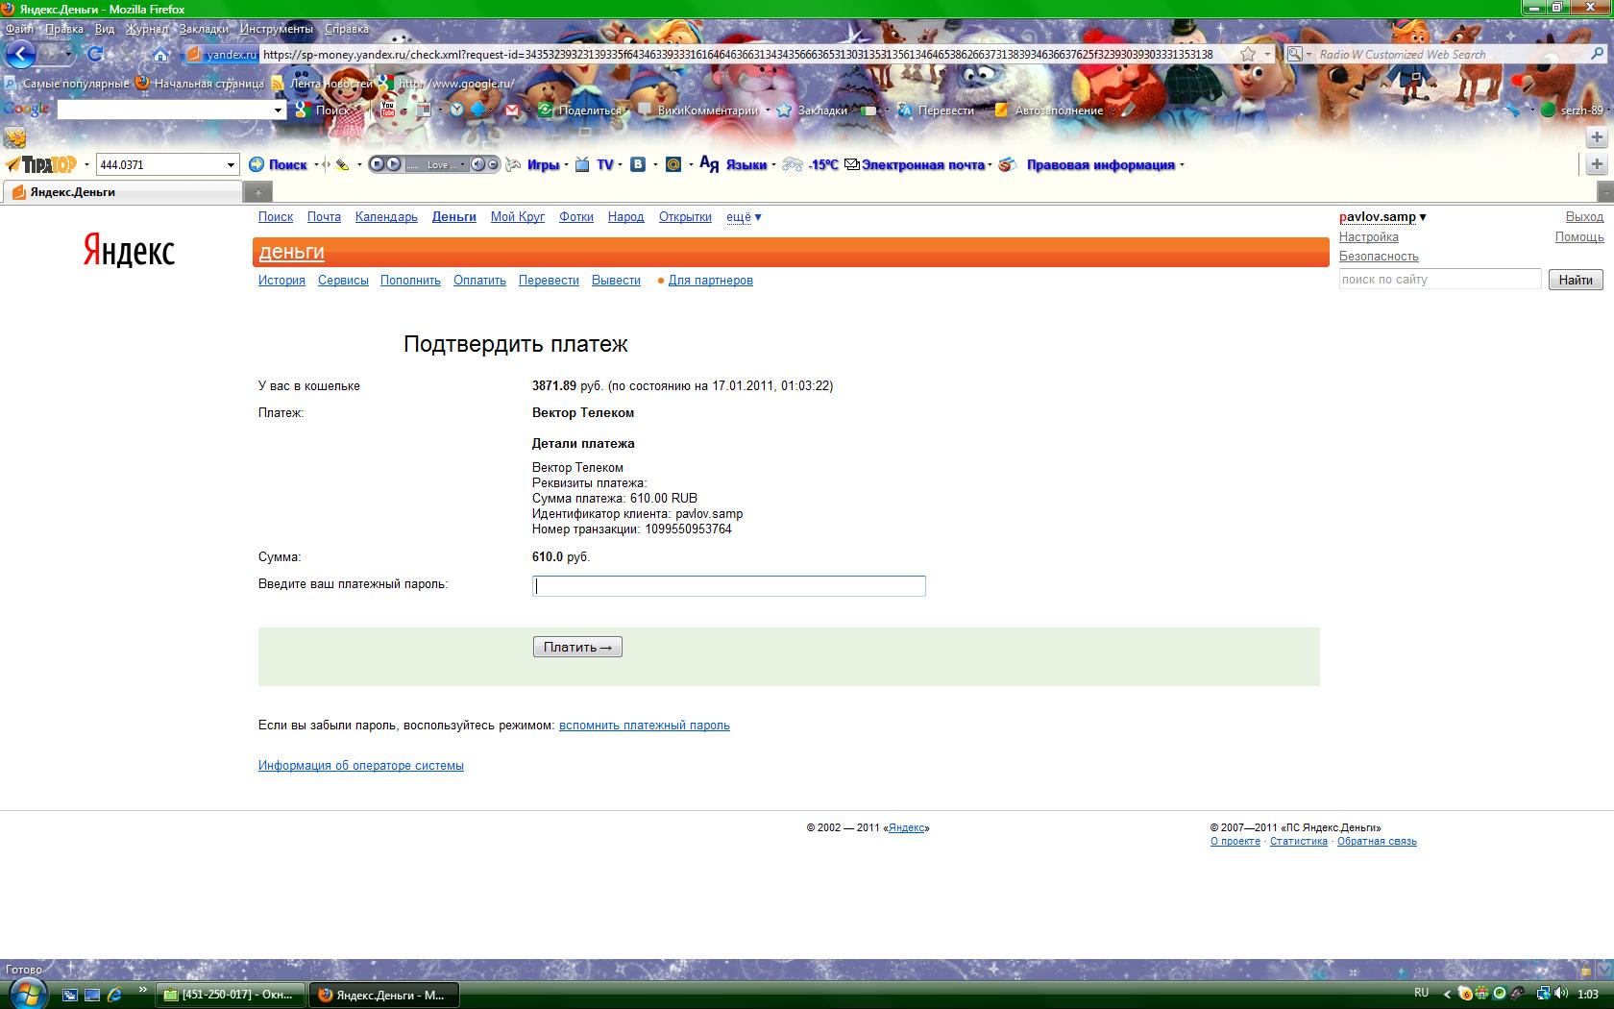Image resolution: width=1614 pixels, height=1009 pixels.
Task: Click the вспомнить платежный пароль link
Action: pyautogui.click(x=645, y=726)
